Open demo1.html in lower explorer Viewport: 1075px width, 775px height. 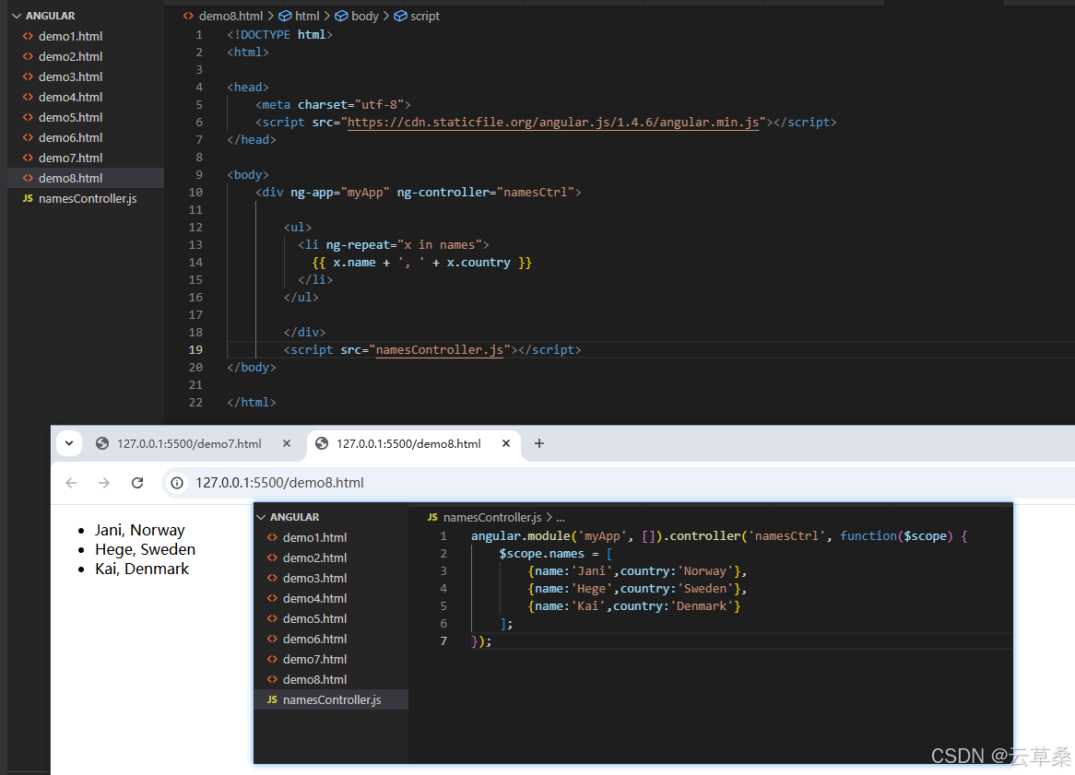point(314,538)
